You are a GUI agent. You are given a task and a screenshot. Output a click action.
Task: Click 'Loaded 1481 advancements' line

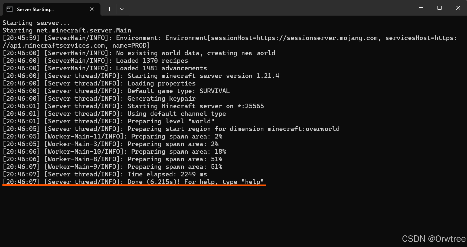click(x=105, y=68)
